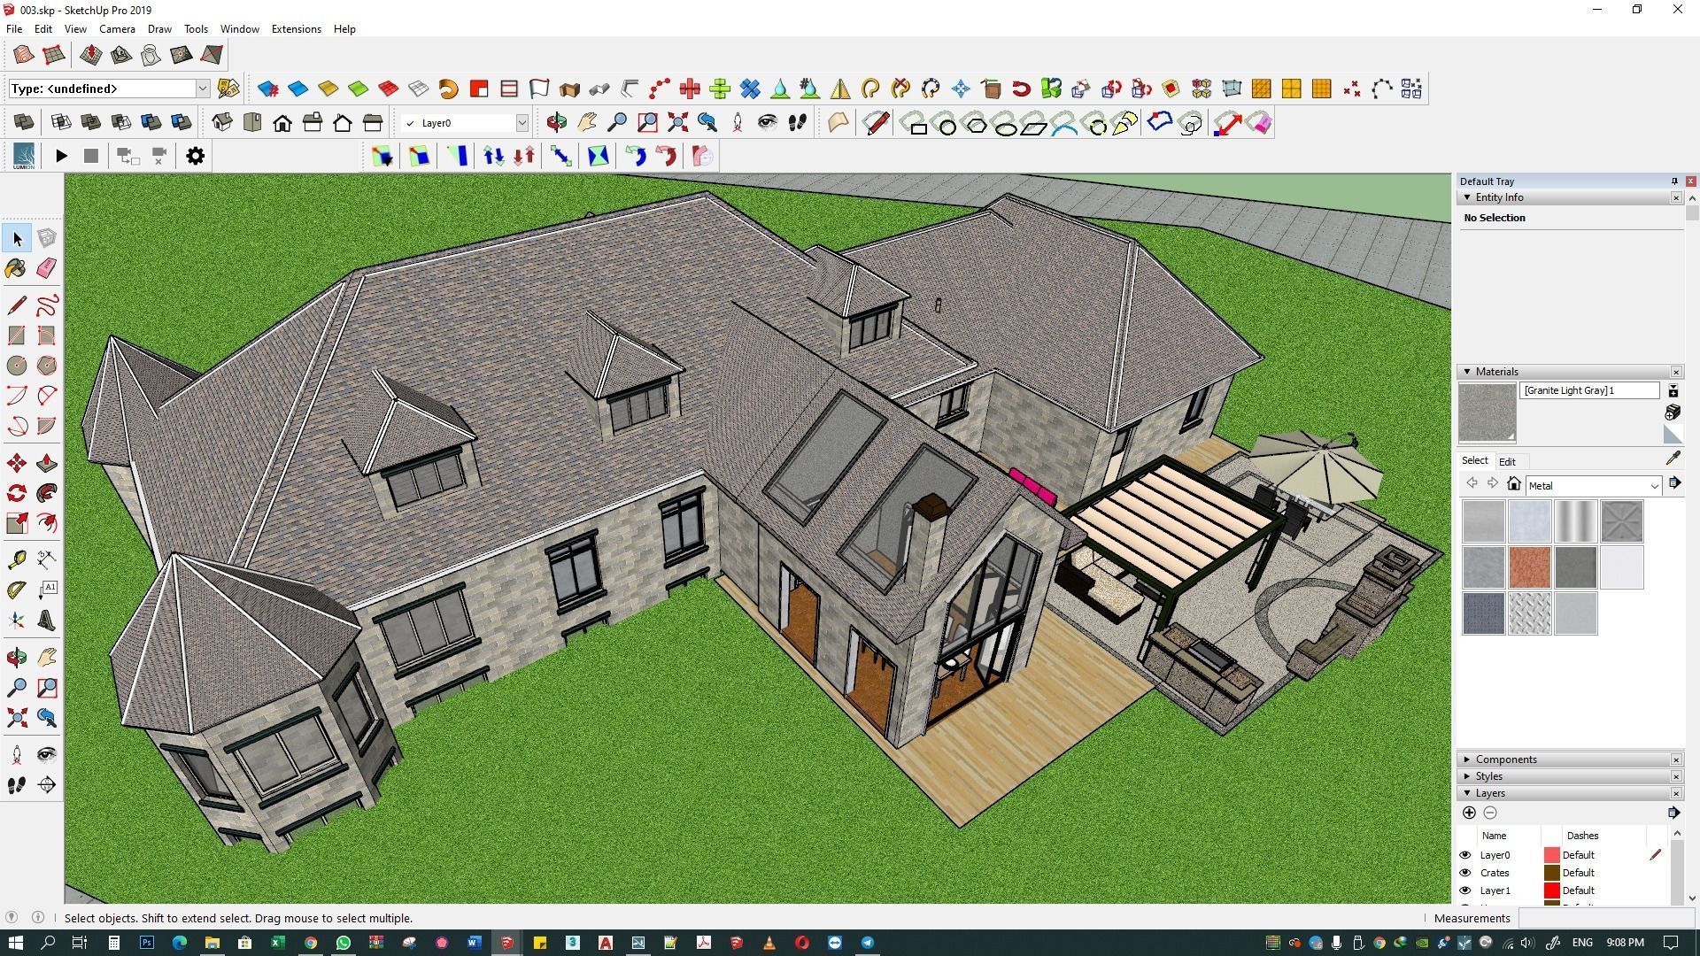The height and width of the screenshot is (956, 1700).
Task: Close the Styles panel
Action: [x=1676, y=776]
